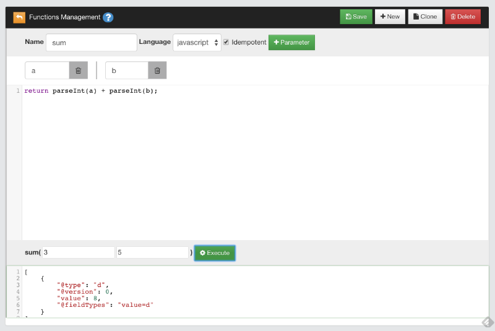Save the function
Viewport: 495px width, 331px height.
pos(356,17)
